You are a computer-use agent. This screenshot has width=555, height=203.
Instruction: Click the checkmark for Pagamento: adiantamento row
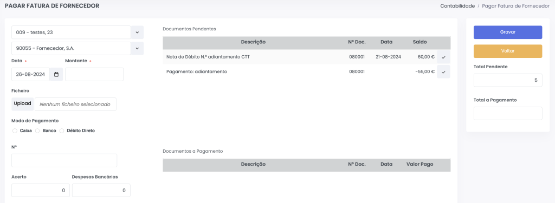pos(443,71)
